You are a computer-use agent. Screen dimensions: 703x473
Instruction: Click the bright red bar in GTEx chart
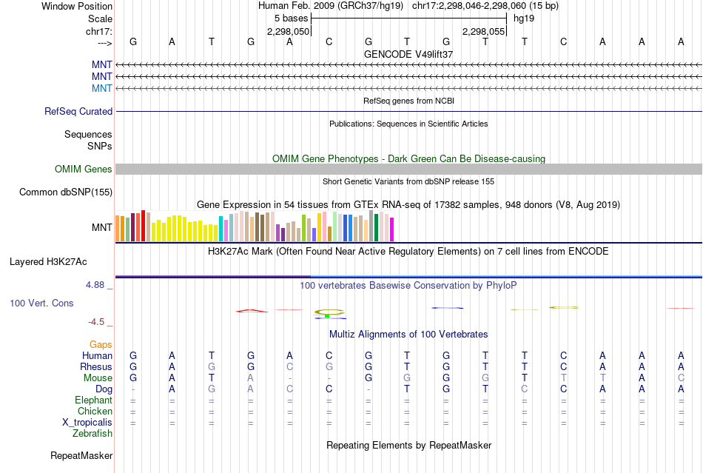click(143, 226)
